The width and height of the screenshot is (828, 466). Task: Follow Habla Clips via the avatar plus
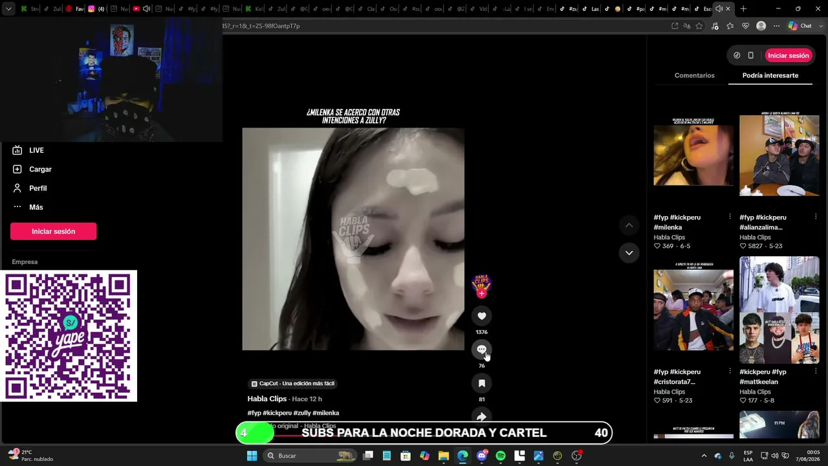[x=481, y=294]
